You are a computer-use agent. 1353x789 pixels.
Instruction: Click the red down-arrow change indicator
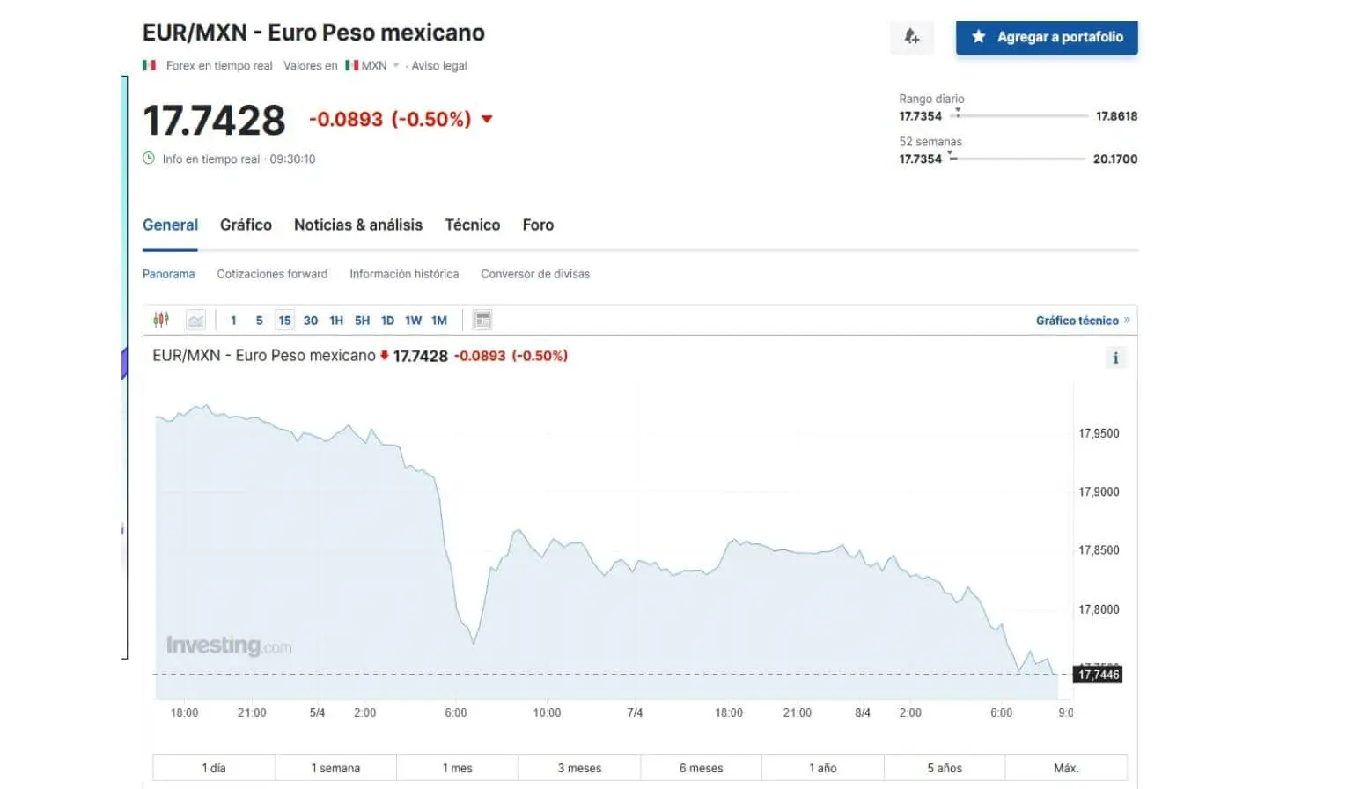click(x=487, y=119)
